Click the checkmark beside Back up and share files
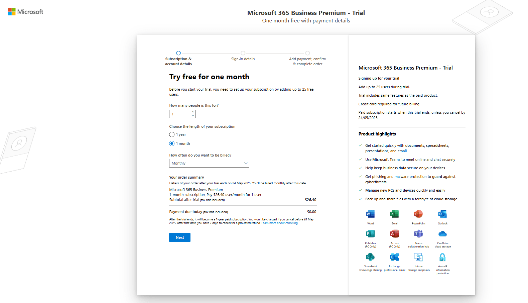Screen dimensions: 528x303 click(x=360, y=199)
